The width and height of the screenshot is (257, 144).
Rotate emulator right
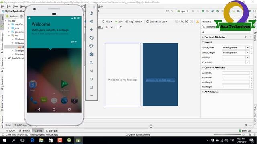[x=91, y=46]
